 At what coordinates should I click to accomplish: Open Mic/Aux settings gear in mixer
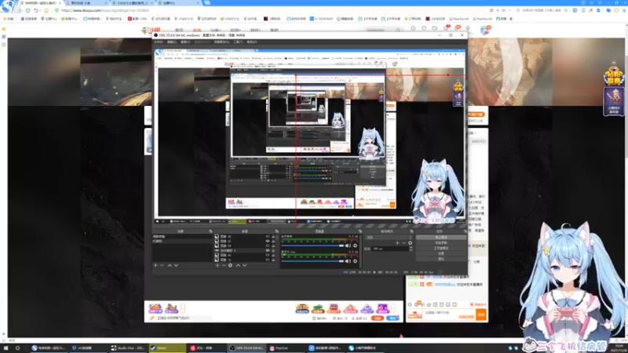coord(356,261)
